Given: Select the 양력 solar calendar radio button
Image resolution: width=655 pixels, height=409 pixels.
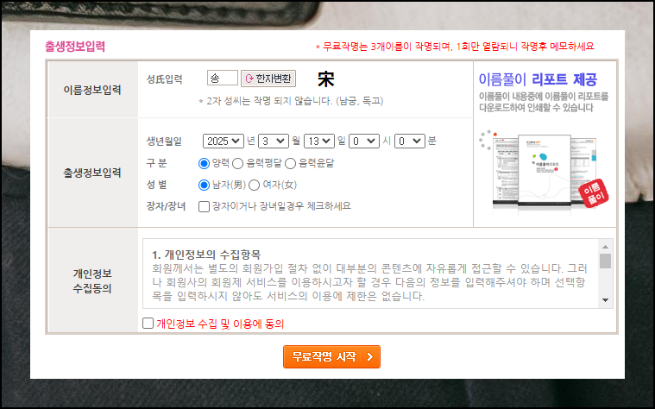Looking at the screenshot, I should [x=204, y=163].
